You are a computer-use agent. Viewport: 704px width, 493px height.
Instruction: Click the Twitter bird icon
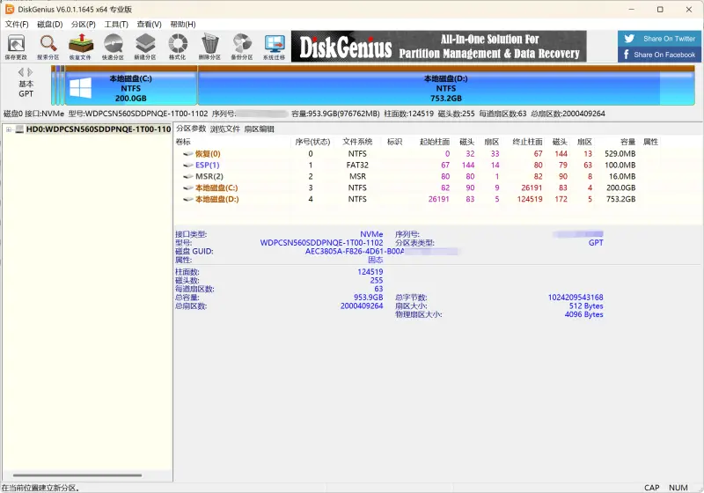tap(629, 39)
